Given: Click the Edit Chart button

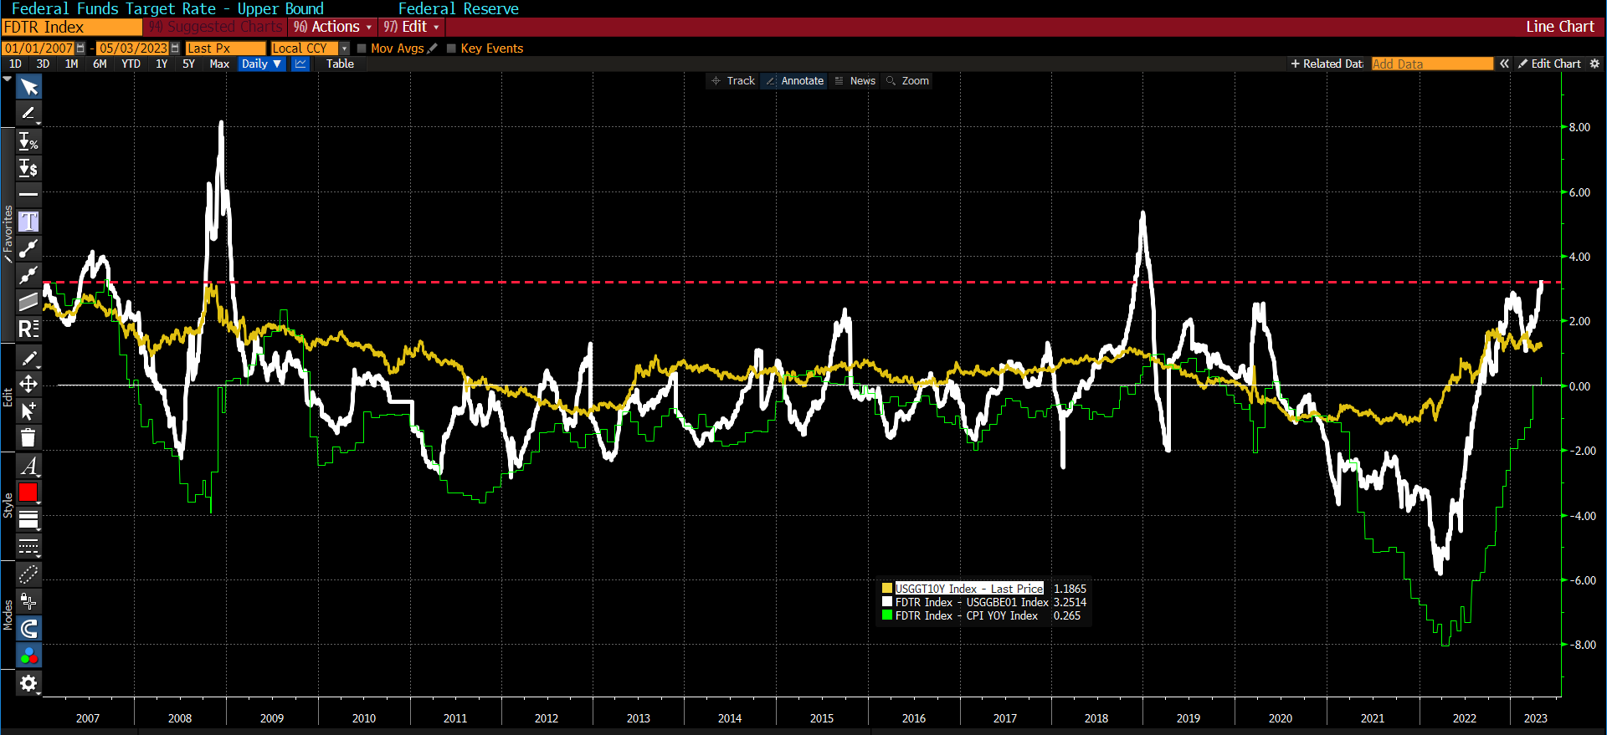Looking at the screenshot, I should point(1549,64).
